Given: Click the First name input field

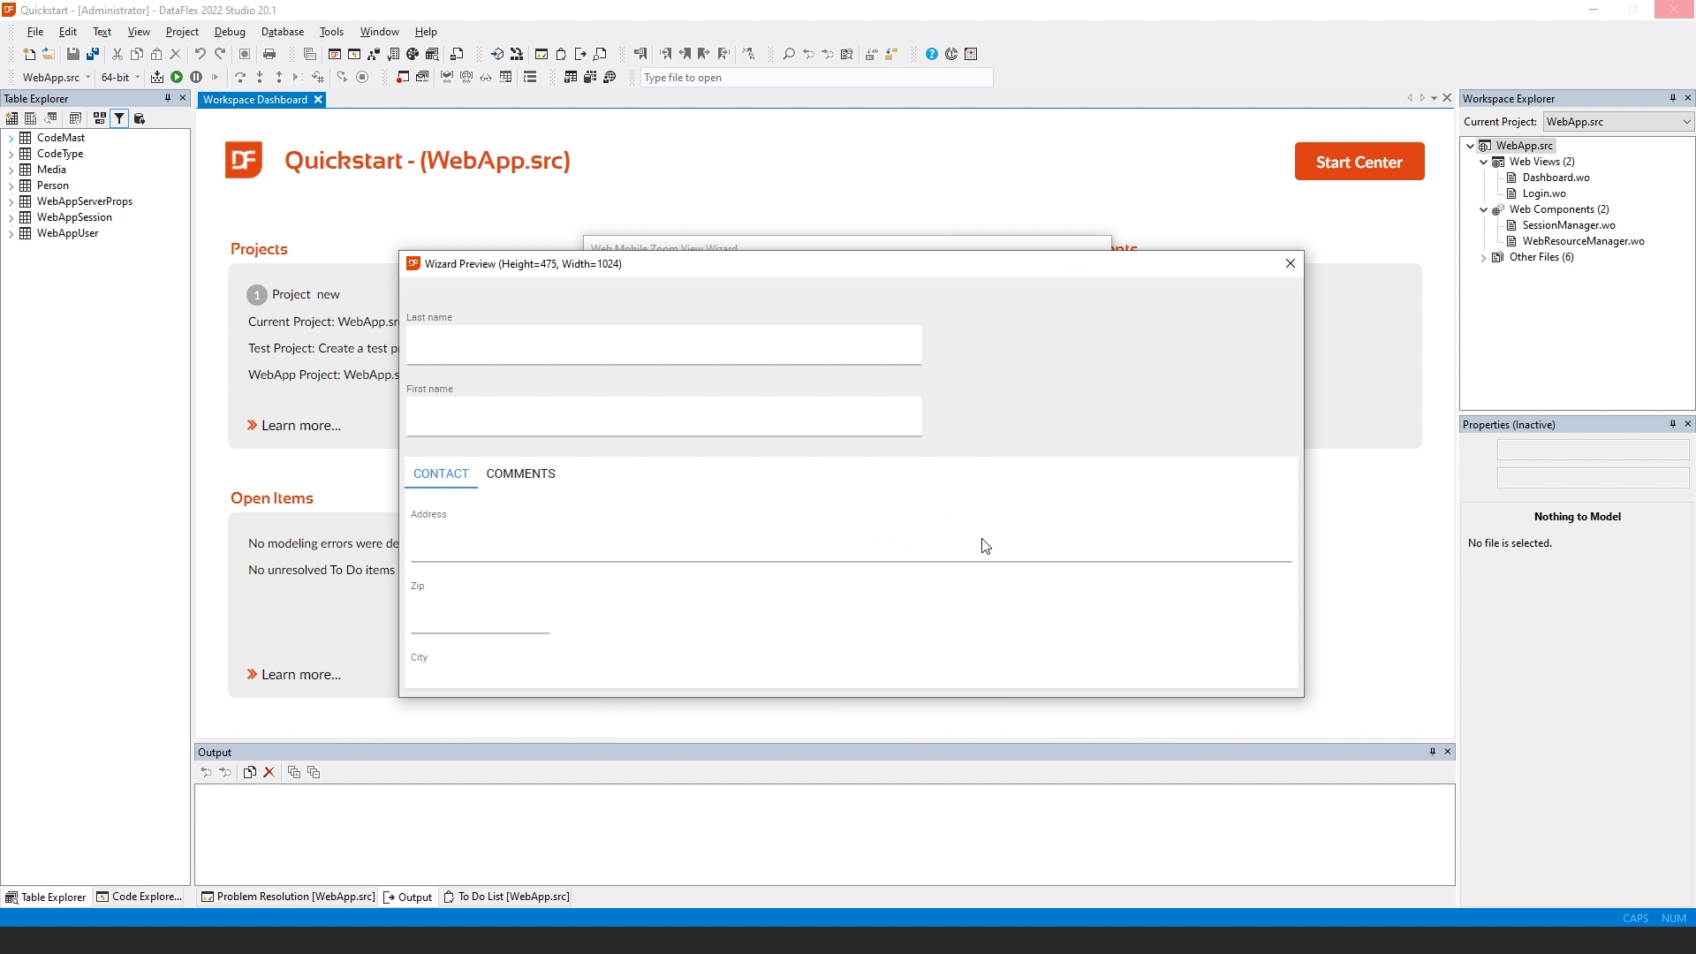Looking at the screenshot, I should pos(664,416).
